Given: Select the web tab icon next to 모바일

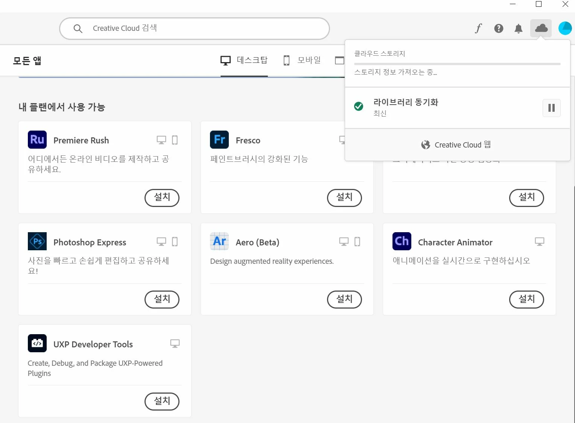Looking at the screenshot, I should [339, 60].
